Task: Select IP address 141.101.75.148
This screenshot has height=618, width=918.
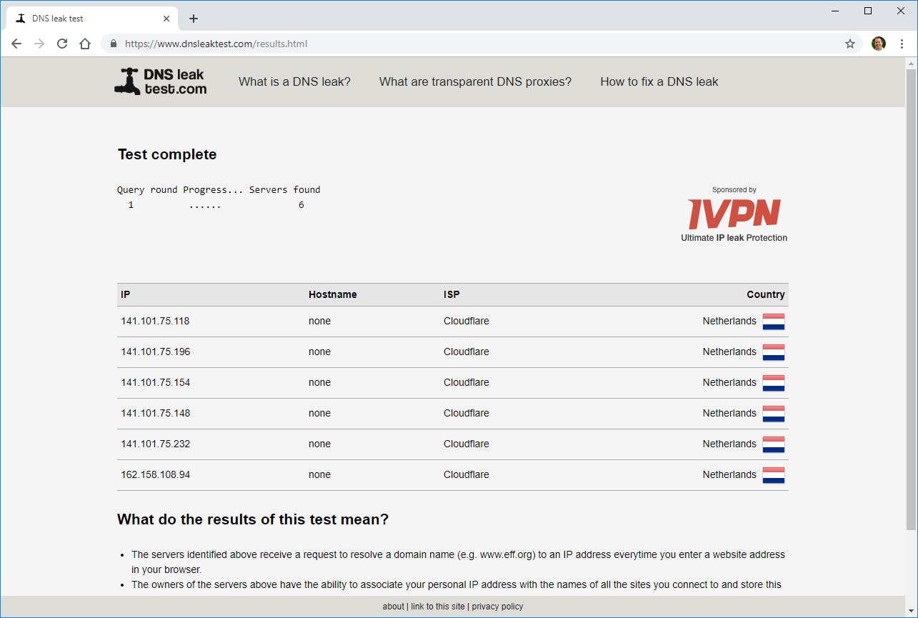Action: (155, 413)
